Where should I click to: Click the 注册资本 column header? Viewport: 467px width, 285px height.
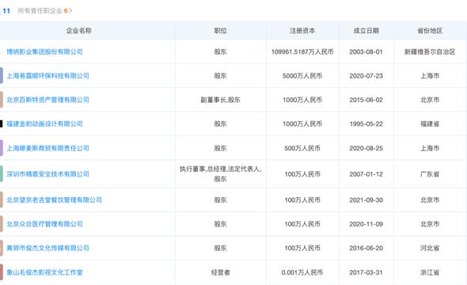point(302,30)
